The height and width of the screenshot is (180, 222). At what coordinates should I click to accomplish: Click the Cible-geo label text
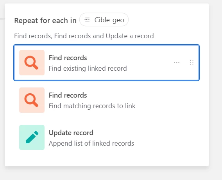109,20
